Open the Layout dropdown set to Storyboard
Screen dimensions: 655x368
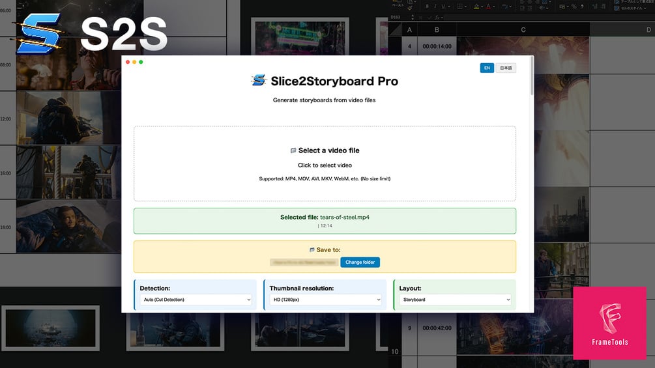point(455,300)
